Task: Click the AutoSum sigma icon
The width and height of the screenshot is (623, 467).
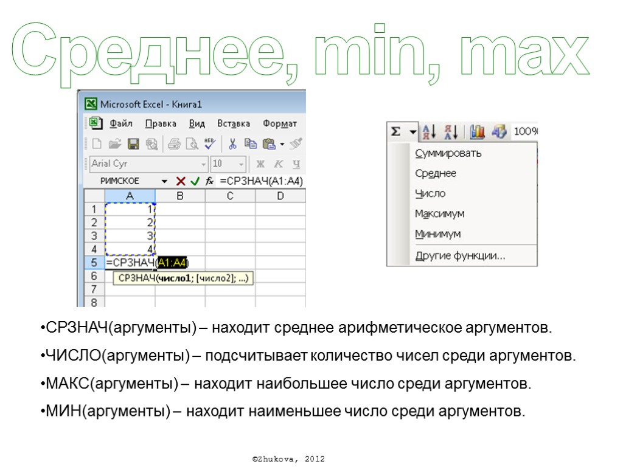Action: tap(395, 131)
